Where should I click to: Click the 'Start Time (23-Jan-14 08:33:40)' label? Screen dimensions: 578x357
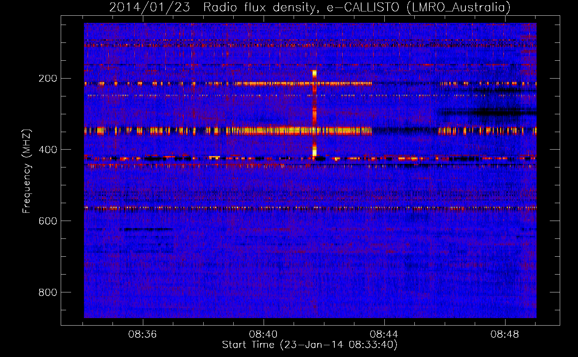[310, 345]
